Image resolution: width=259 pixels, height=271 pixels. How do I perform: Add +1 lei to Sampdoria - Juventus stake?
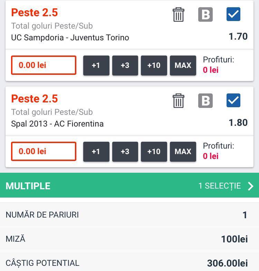pos(96,66)
